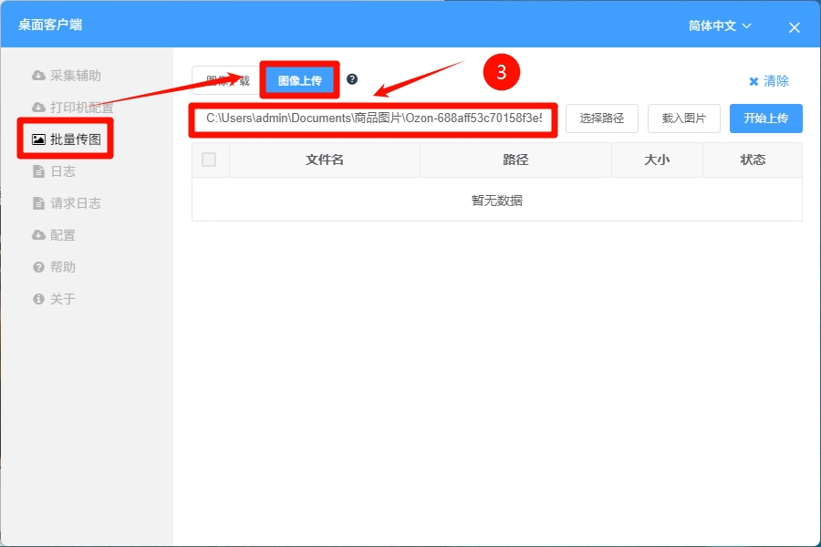The height and width of the screenshot is (547, 821).
Task: Click the question mark help icon beside 图像上传
Action: (x=352, y=79)
